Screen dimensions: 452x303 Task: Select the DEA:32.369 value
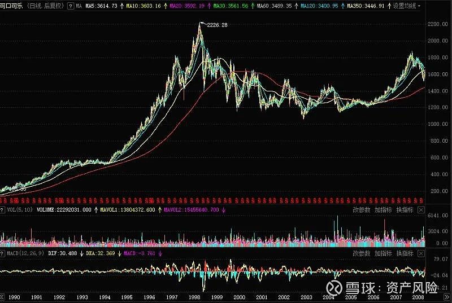[101, 253]
